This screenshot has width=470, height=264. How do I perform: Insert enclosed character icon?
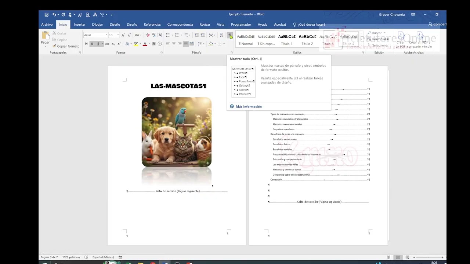[160, 44]
